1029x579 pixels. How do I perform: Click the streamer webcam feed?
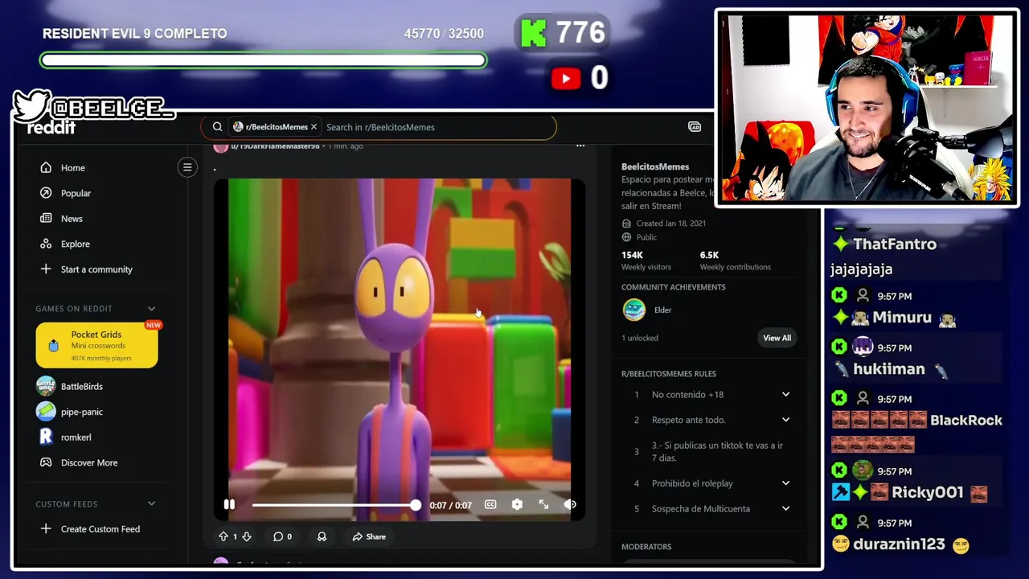pyautogui.click(x=867, y=108)
